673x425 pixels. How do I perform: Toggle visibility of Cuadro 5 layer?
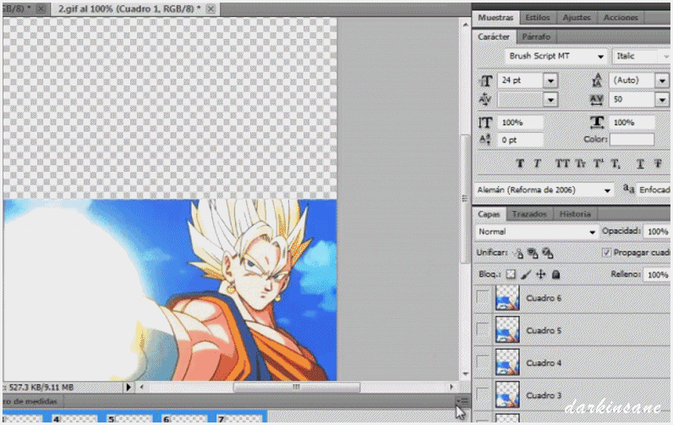pos(483,330)
